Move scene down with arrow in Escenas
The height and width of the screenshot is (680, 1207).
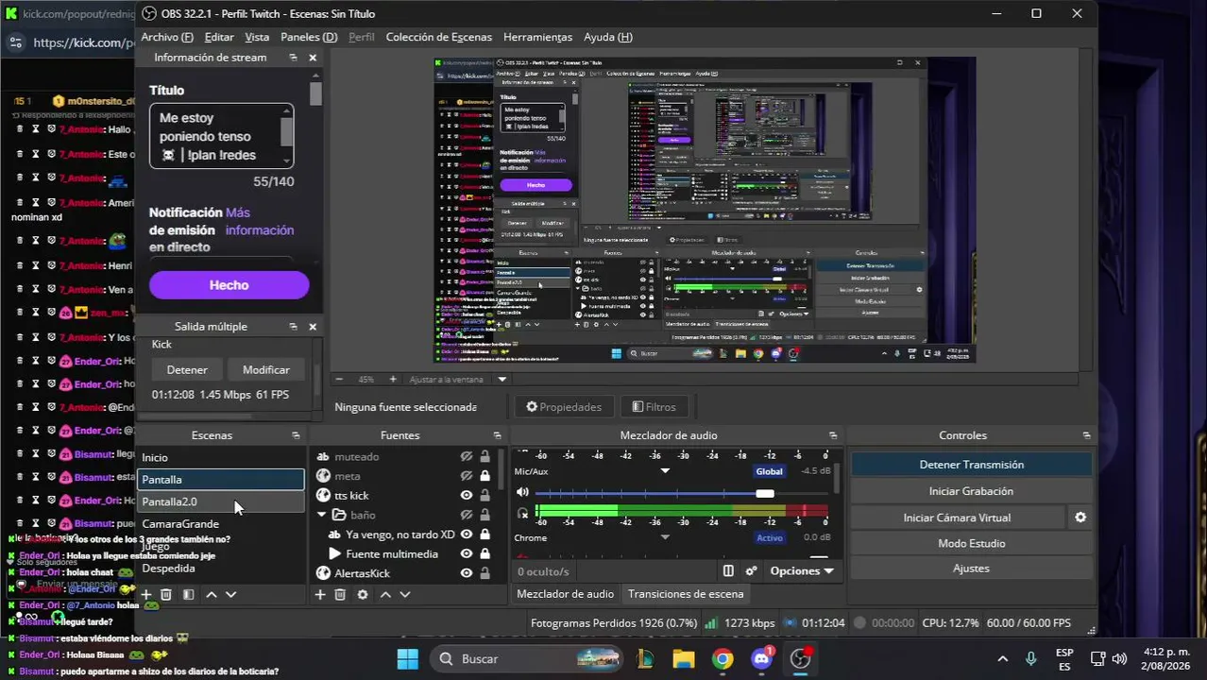point(230,594)
